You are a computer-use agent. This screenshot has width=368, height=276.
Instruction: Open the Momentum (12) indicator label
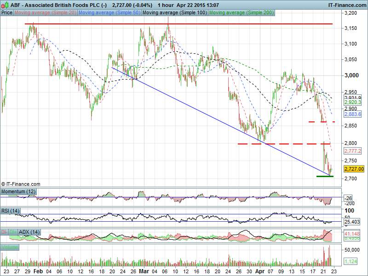click(18, 191)
